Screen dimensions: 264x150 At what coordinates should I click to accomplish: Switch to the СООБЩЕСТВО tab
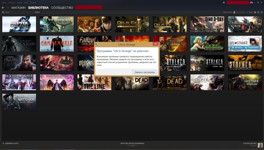tap(62, 8)
